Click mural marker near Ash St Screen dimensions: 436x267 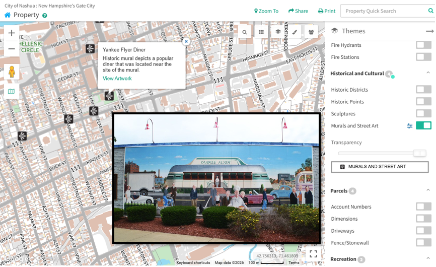pyautogui.click(x=22, y=136)
